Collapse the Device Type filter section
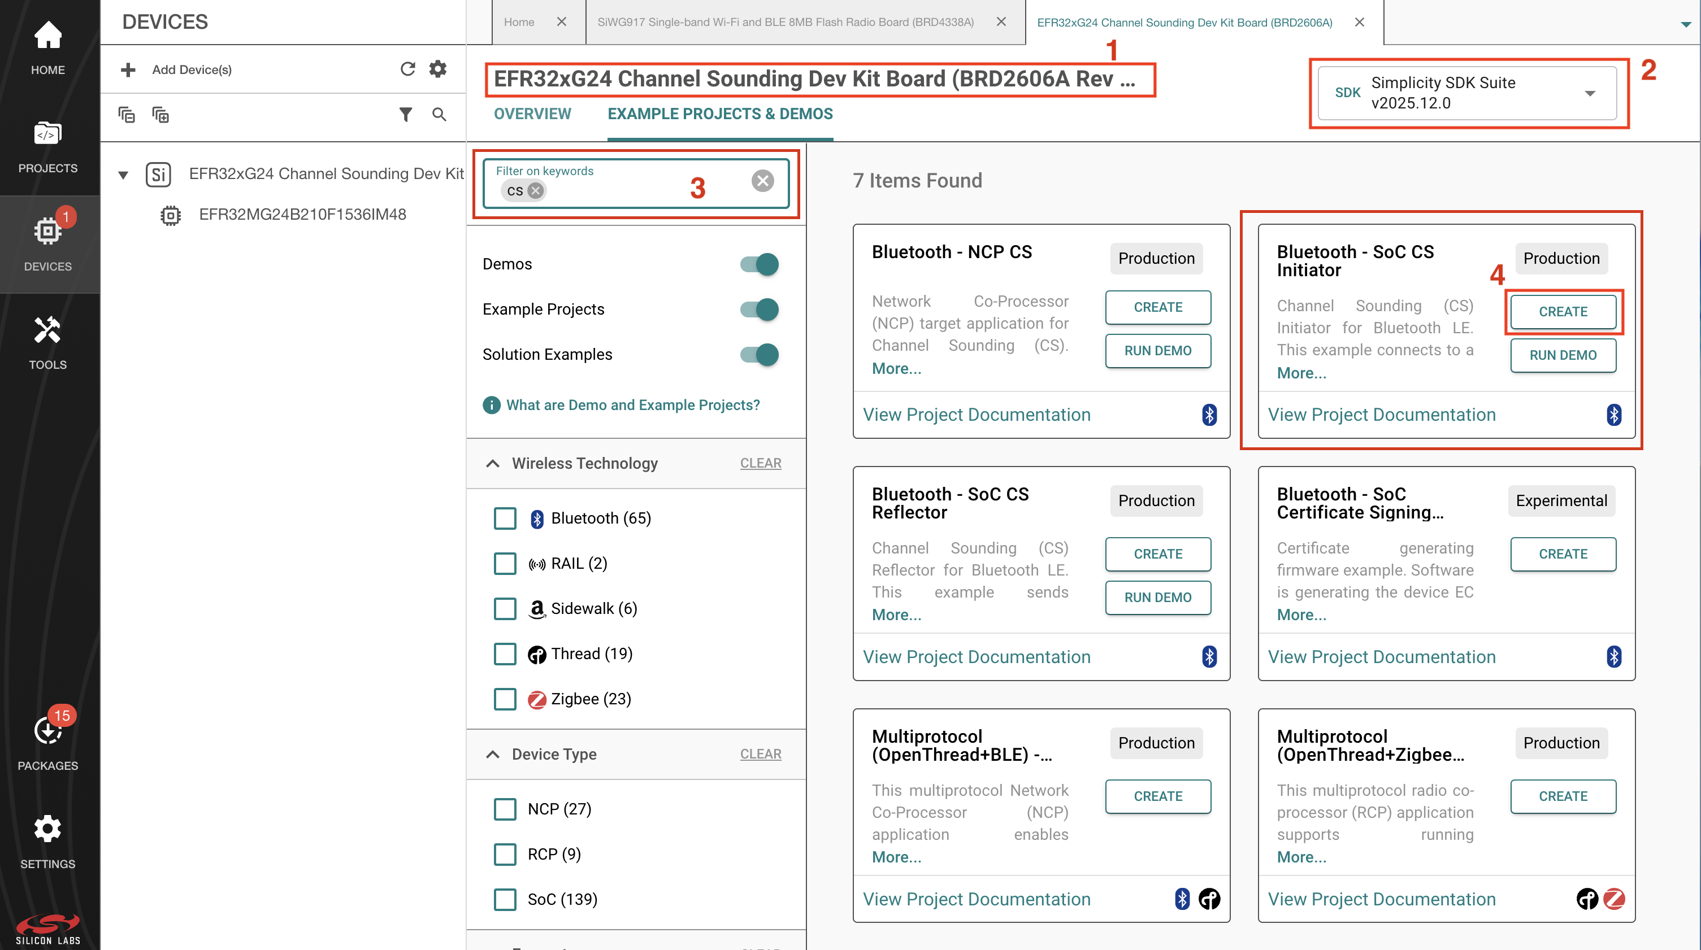This screenshot has height=950, width=1701. (x=493, y=755)
